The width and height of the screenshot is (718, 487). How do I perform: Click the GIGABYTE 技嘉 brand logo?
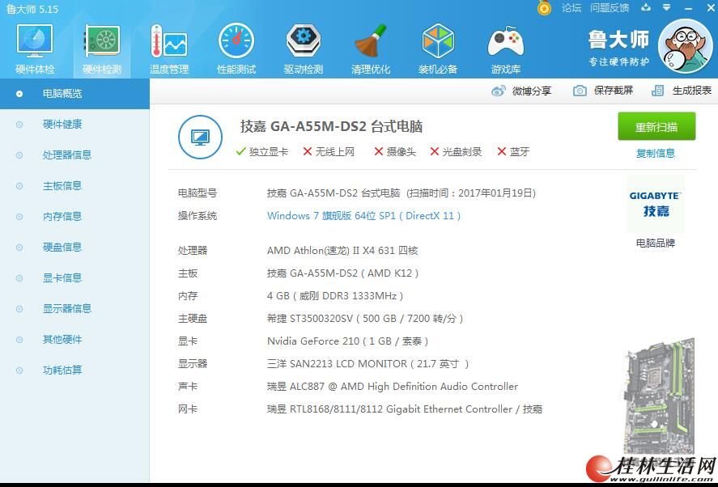pyautogui.click(x=656, y=204)
